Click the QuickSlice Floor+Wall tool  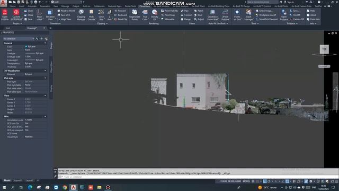pos(212,15)
